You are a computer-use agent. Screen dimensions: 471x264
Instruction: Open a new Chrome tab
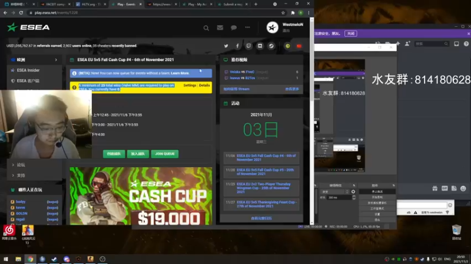[x=256, y=4]
